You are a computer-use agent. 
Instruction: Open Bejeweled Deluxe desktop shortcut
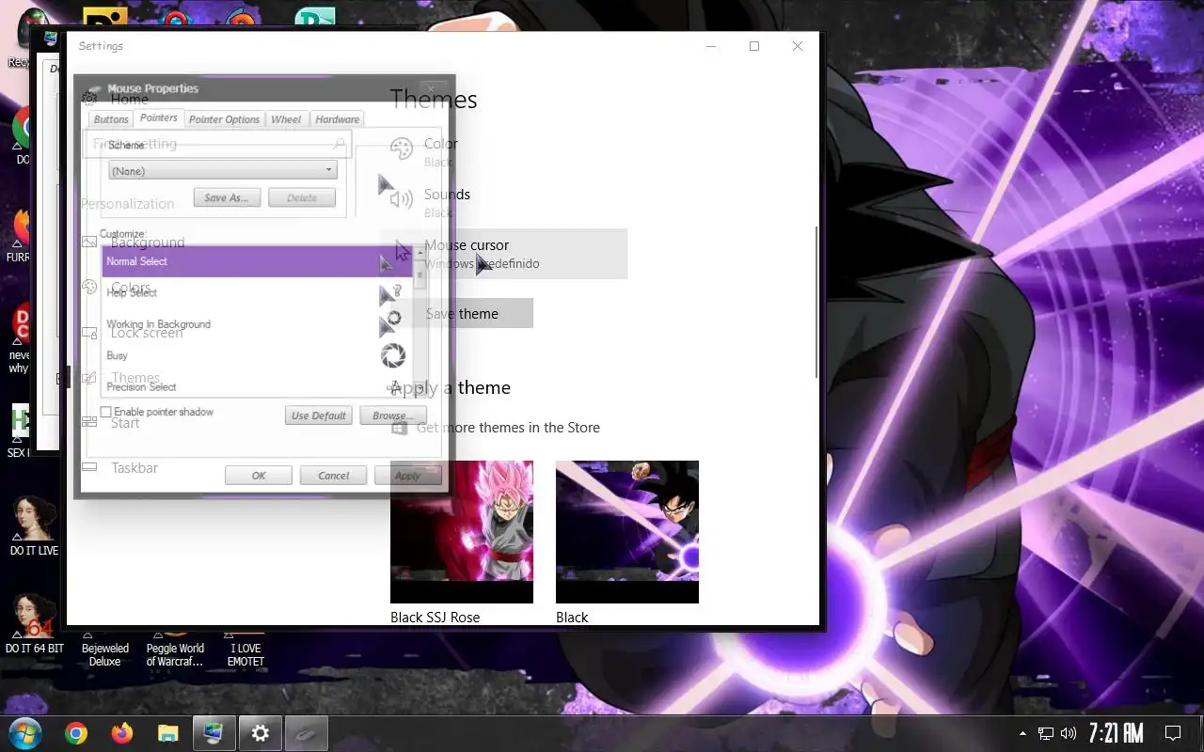pos(104,649)
